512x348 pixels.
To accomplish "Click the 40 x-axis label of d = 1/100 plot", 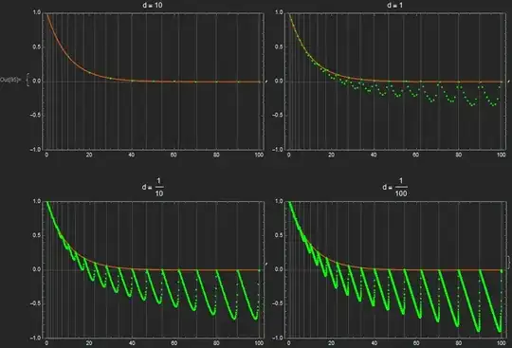I will pyautogui.click(x=374, y=343).
